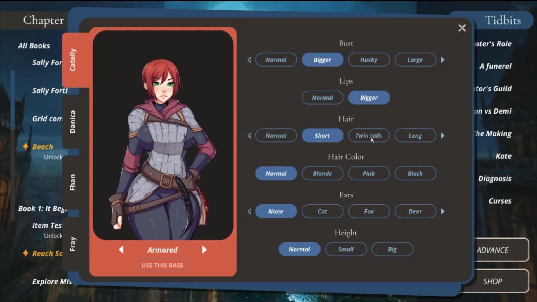
Task: Pick Pink hair color
Action: (369, 173)
